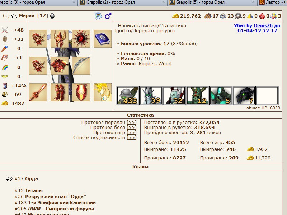Click the ore resource icon
The image size is (287, 215).
[223, 16]
